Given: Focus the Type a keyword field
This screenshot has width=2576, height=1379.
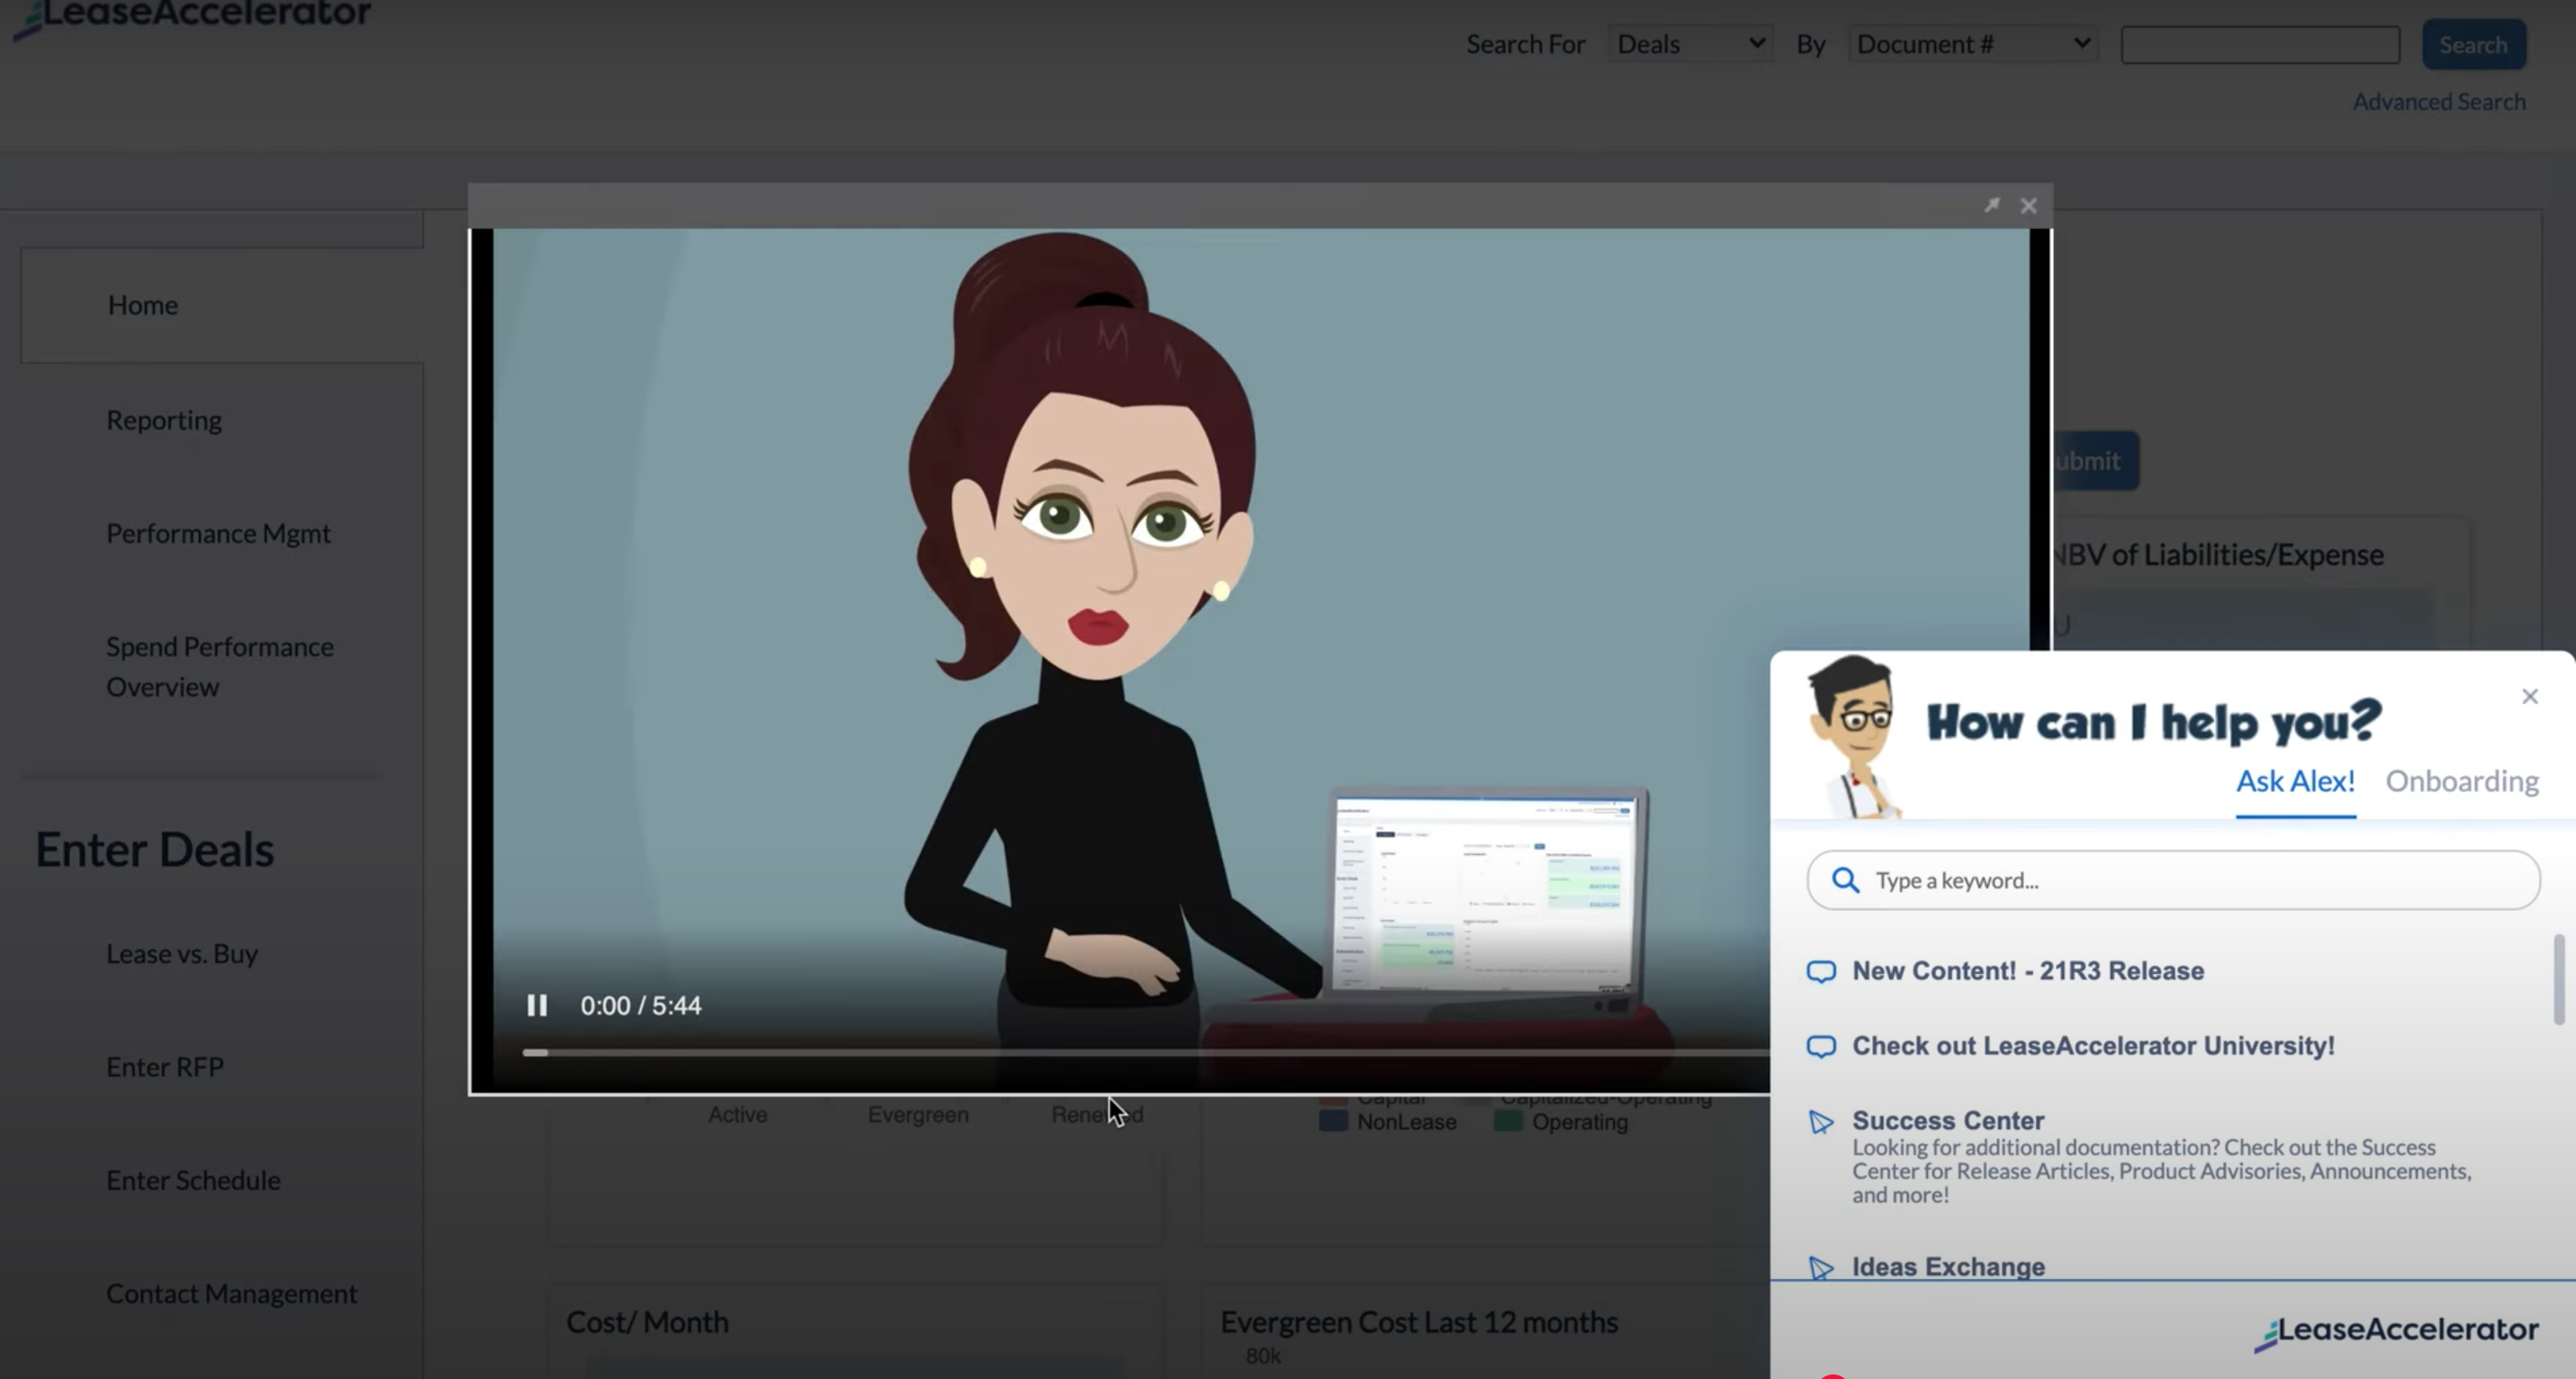Looking at the screenshot, I should pos(2173,880).
